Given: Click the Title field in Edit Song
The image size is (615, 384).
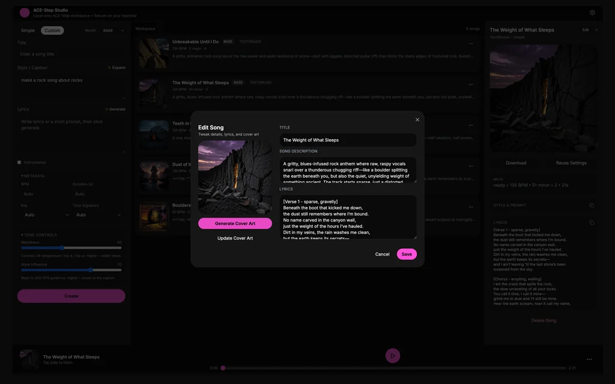Looking at the screenshot, I should pos(348,140).
